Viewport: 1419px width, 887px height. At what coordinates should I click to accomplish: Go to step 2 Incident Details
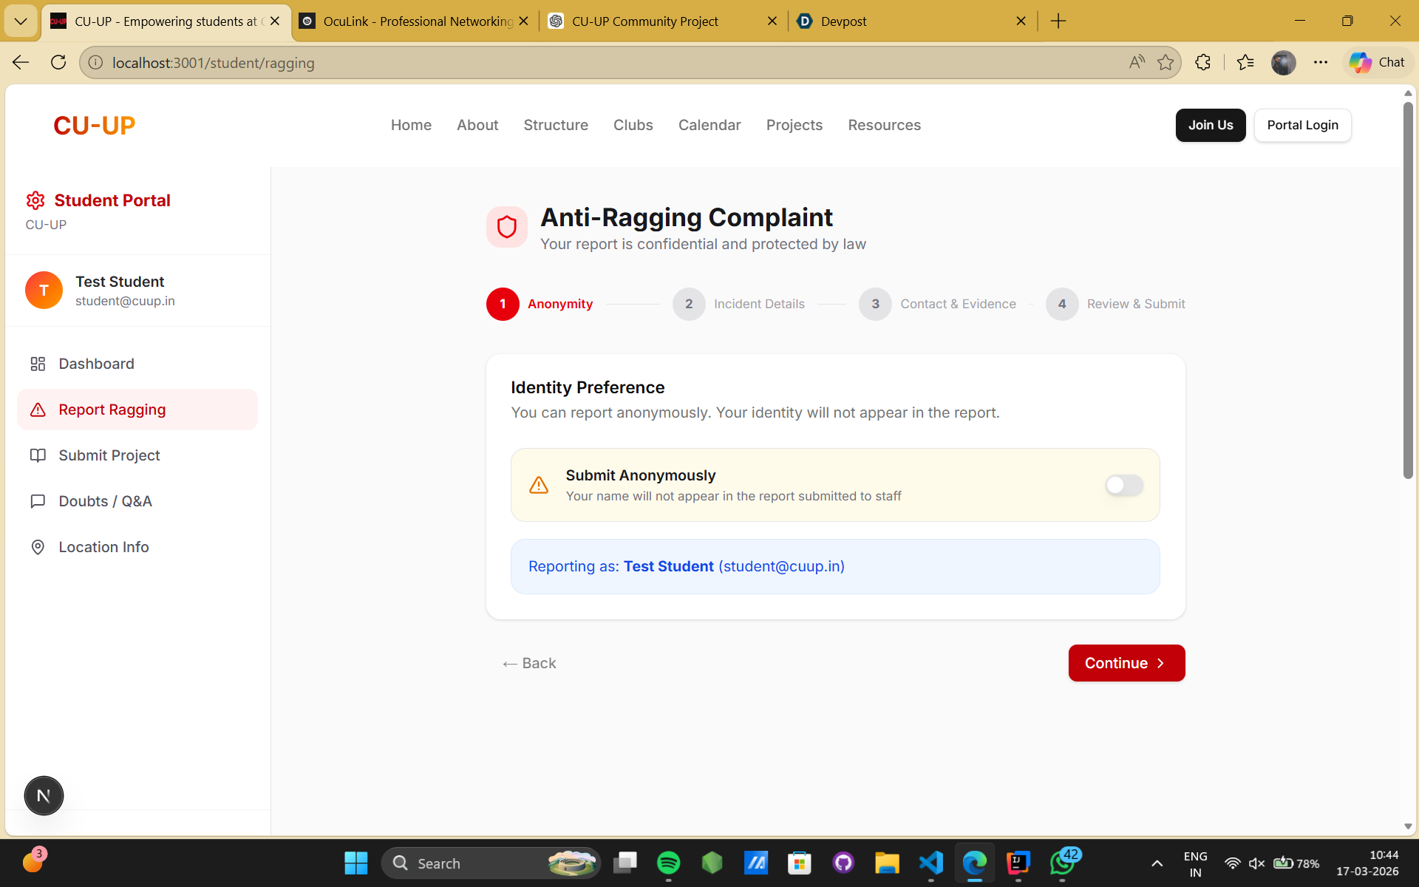(x=688, y=304)
